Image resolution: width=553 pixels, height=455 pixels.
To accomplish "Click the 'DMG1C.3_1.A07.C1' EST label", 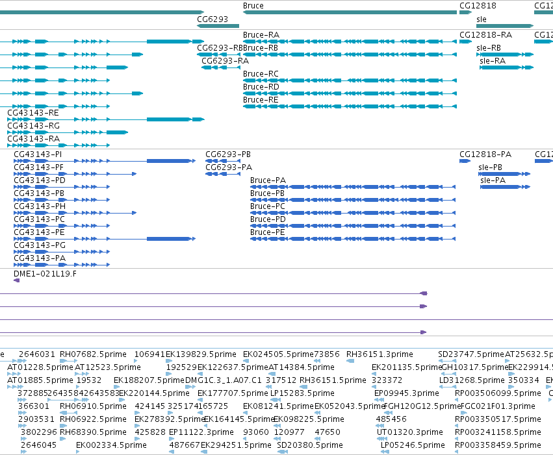I will [x=224, y=380].
